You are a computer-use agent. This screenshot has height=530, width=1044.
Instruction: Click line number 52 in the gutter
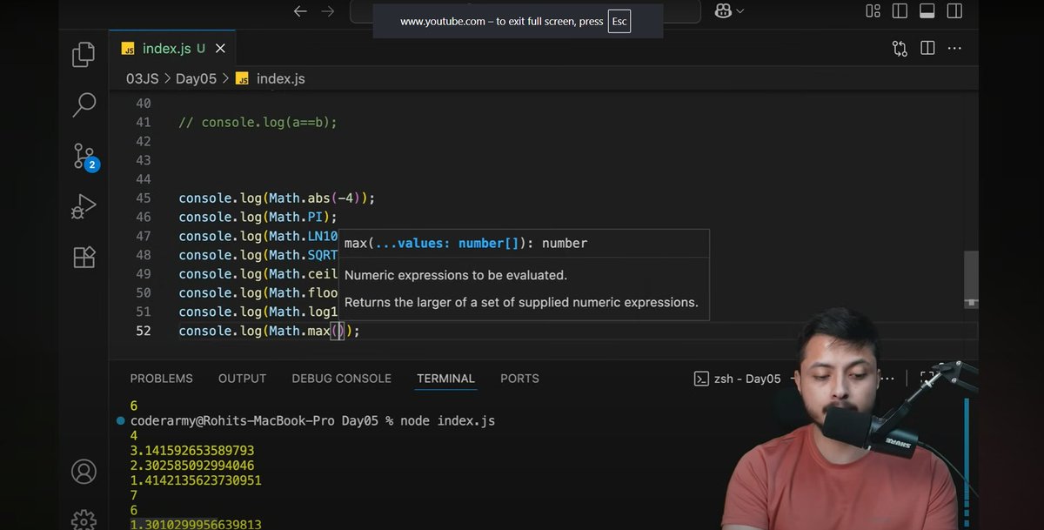pyautogui.click(x=143, y=331)
